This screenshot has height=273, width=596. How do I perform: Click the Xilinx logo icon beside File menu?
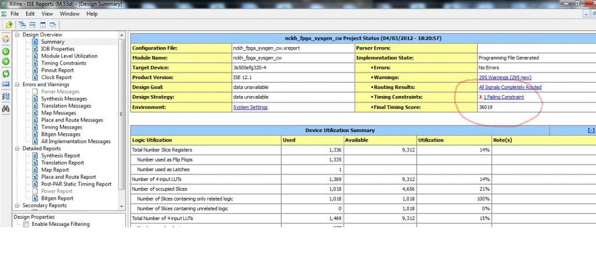coord(4,14)
